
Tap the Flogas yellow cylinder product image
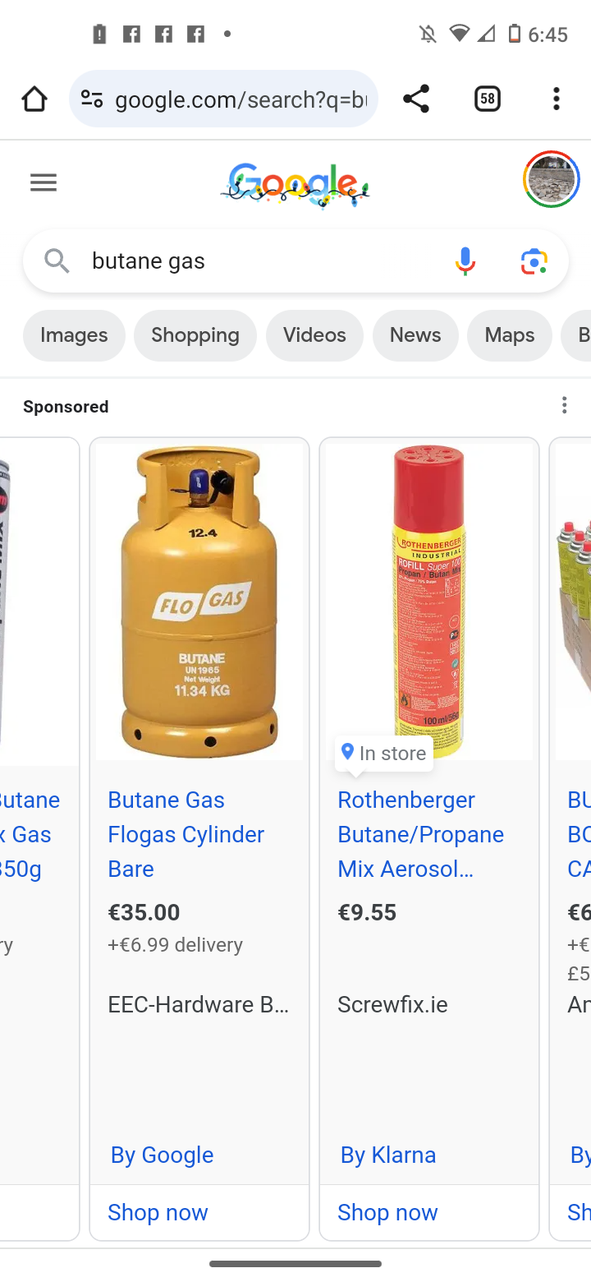(199, 602)
